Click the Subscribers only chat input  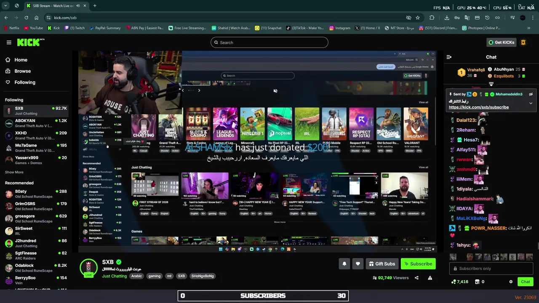(491, 268)
